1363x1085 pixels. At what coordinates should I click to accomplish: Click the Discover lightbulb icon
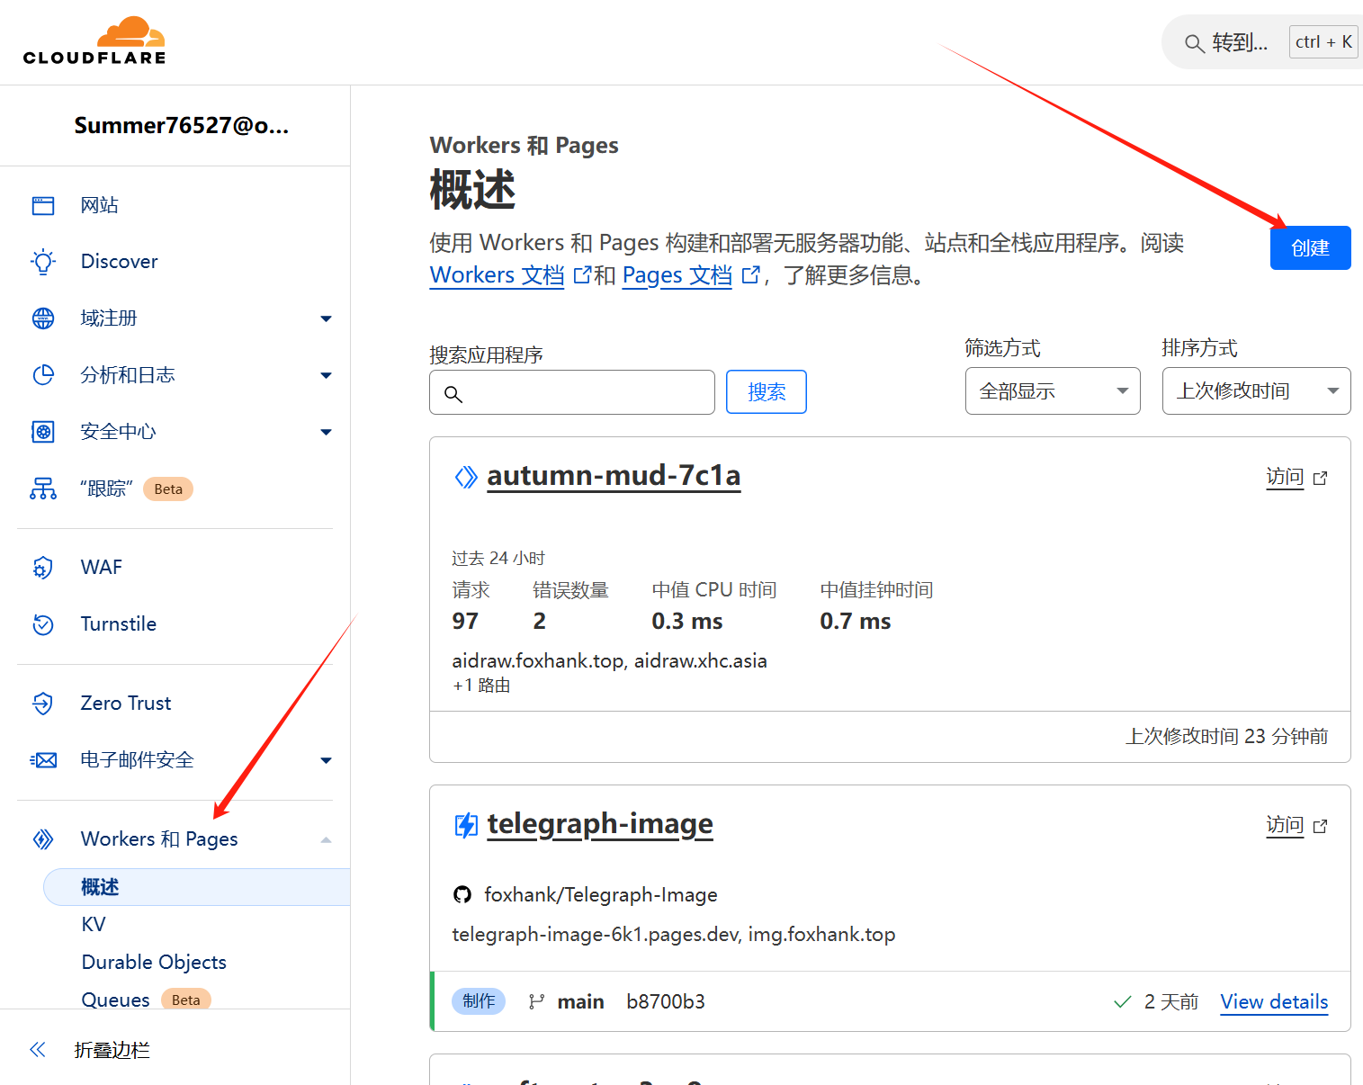pos(43,262)
